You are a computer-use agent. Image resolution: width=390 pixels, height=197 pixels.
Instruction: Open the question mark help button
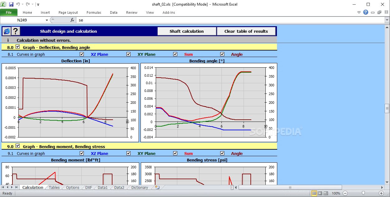pyautogui.click(x=16, y=31)
